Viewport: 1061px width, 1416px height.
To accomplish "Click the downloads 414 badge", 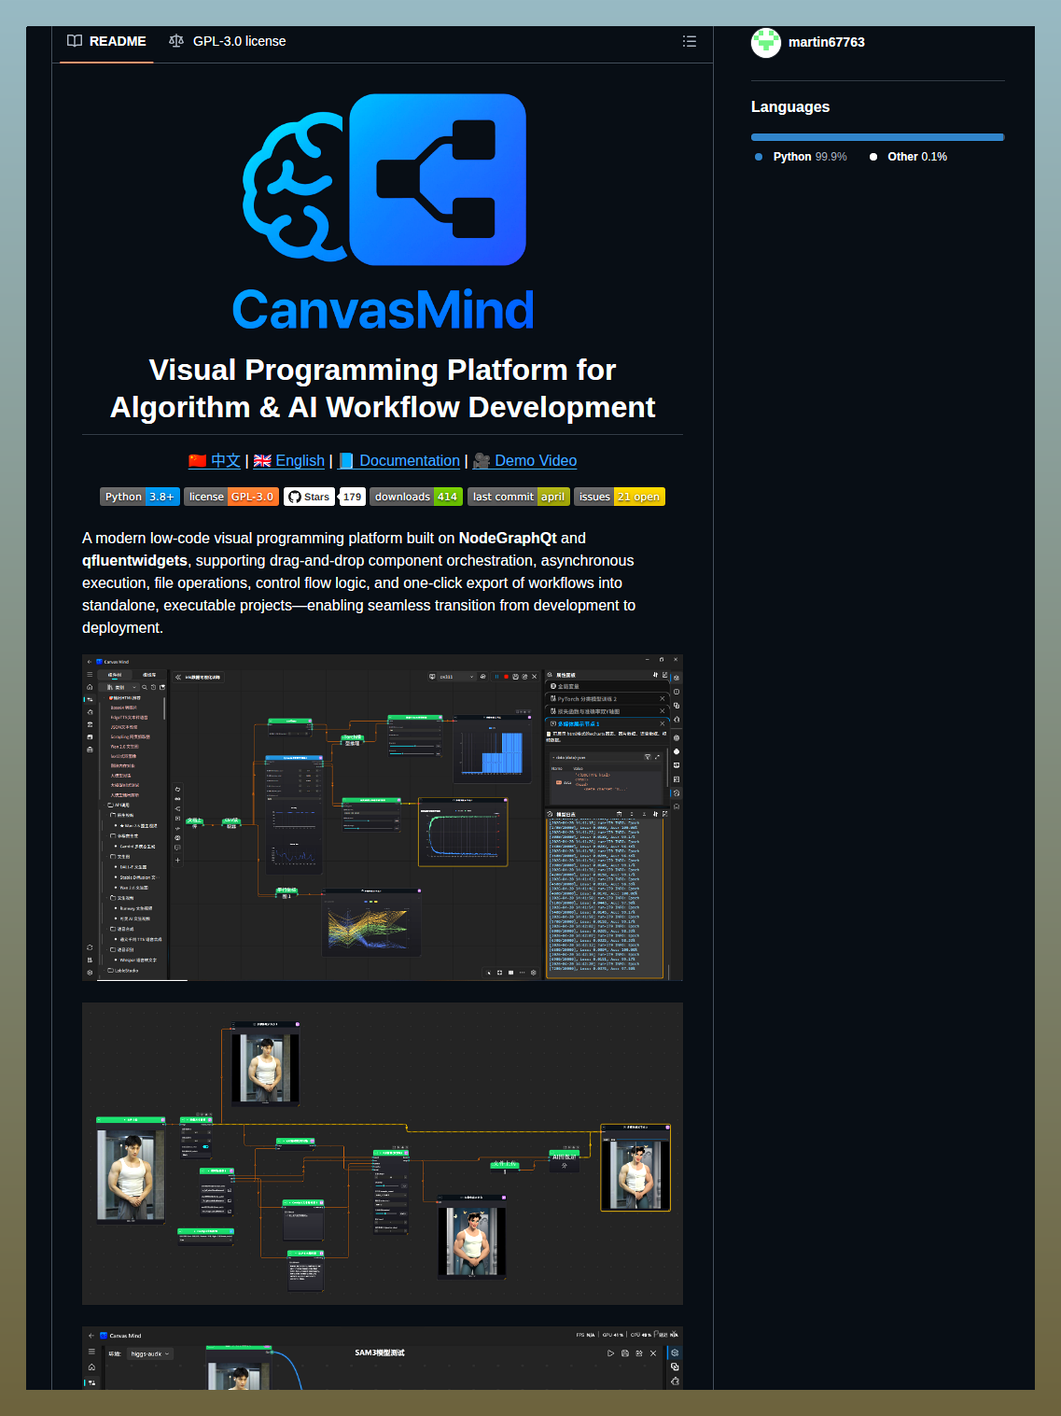I will pyautogui.click(x=416, y=497).
